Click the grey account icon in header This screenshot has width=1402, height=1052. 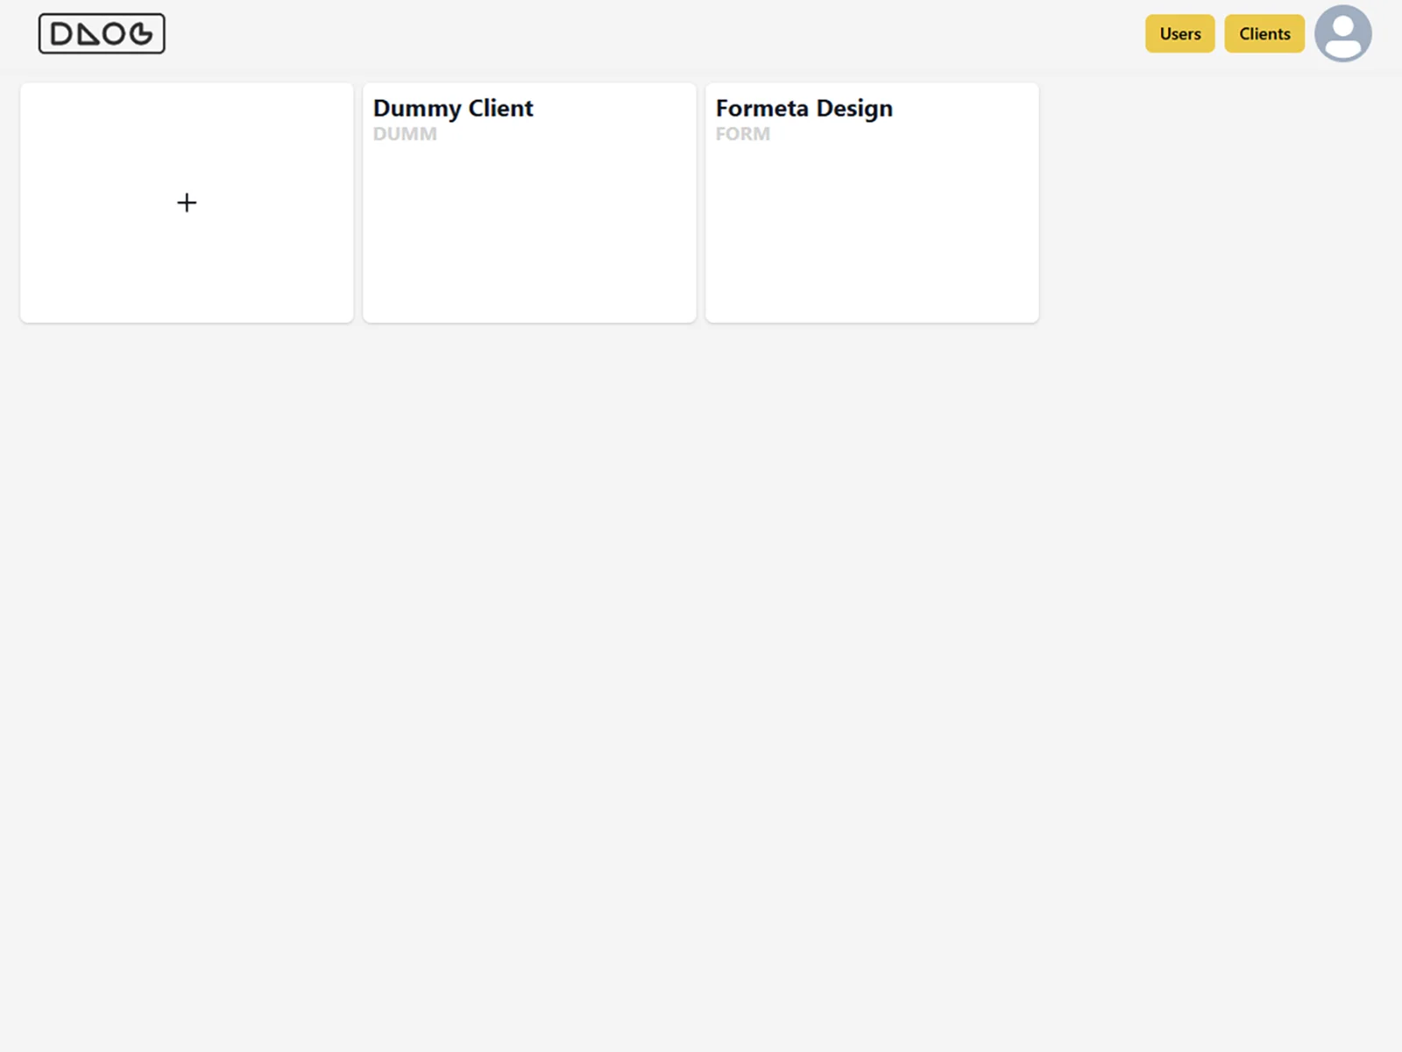[1342, 33]
